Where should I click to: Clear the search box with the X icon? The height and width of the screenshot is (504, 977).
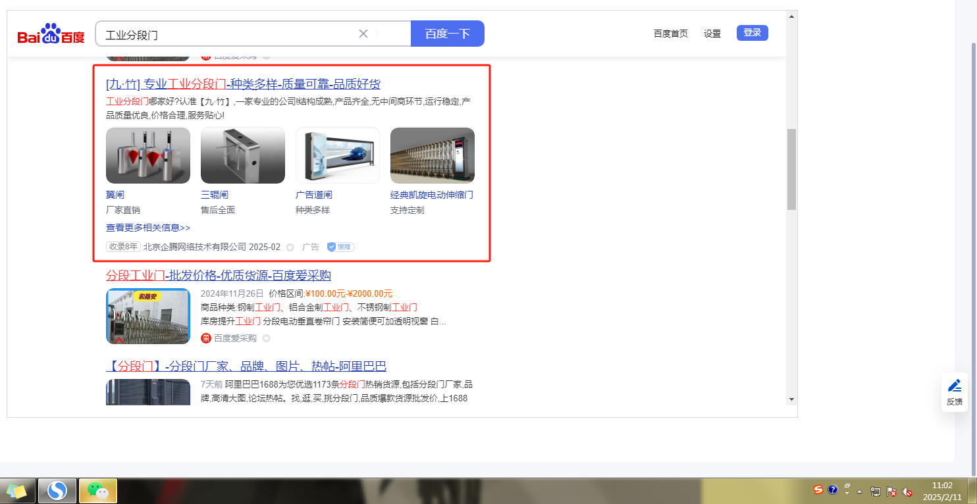(x=363, y=34)
